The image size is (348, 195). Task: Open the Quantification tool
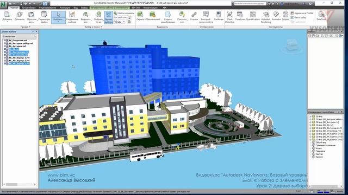[x=252, y=16]
